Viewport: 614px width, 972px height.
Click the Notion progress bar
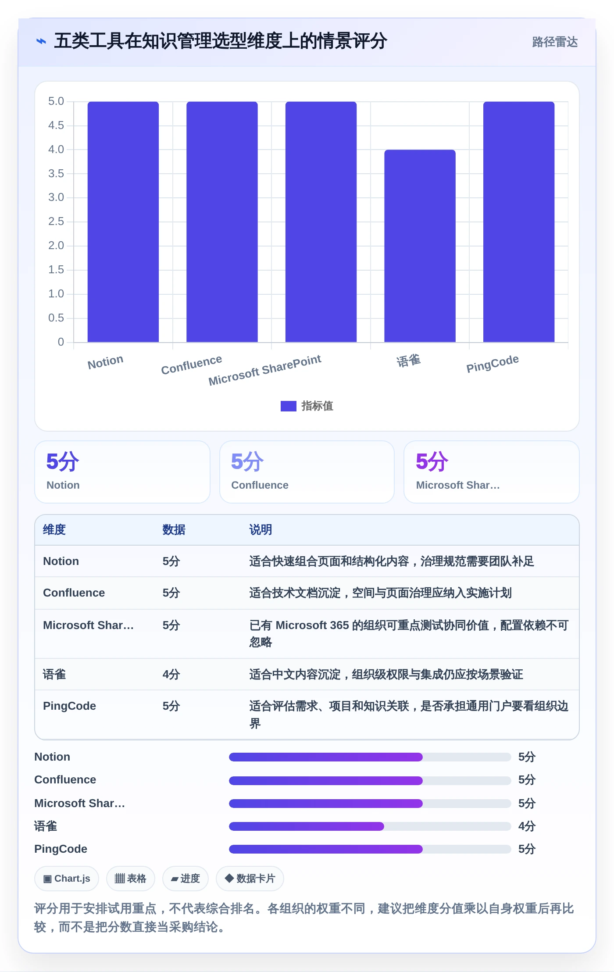click(370, 757)
